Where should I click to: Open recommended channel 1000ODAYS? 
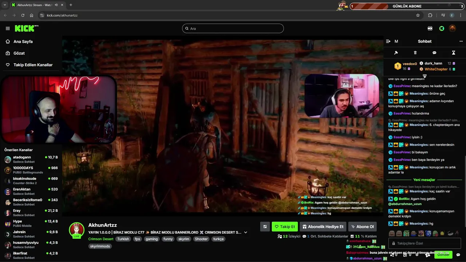coord(31,170)
